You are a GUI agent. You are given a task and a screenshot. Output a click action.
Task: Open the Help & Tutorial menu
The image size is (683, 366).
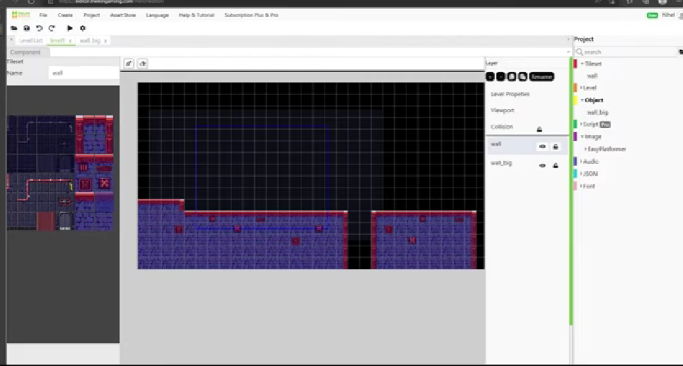click(196, 15)
